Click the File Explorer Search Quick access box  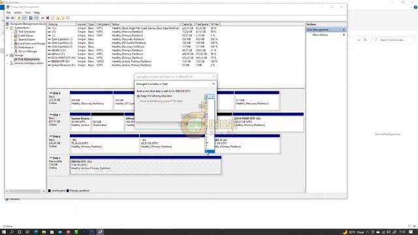click(393, 40)
